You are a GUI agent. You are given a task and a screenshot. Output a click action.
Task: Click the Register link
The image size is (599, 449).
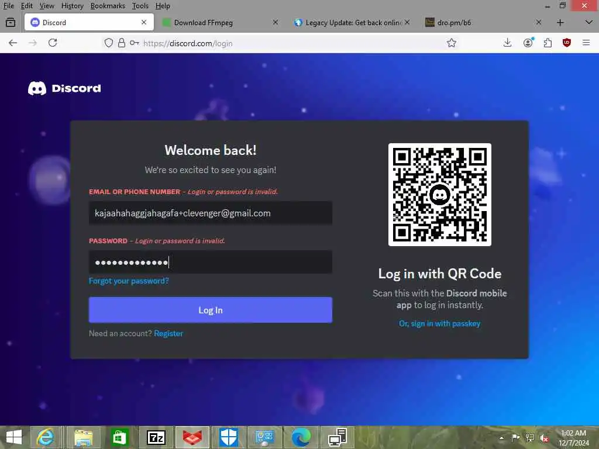[x=168, y=333]
